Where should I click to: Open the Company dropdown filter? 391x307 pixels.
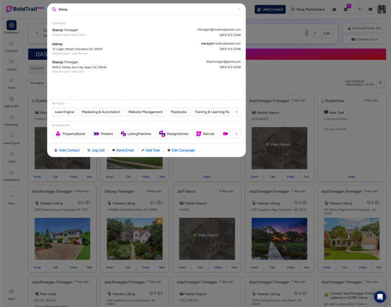click(37, 83)
